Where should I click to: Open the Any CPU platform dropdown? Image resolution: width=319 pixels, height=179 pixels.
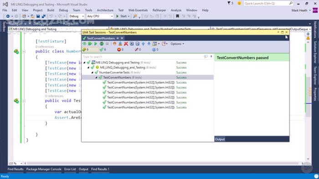[x=100, y=16]
